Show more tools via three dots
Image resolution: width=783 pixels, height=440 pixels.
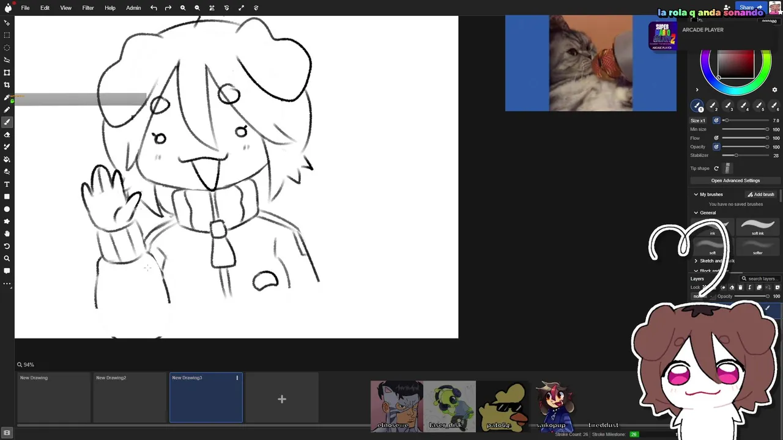(x=7, y=284)
